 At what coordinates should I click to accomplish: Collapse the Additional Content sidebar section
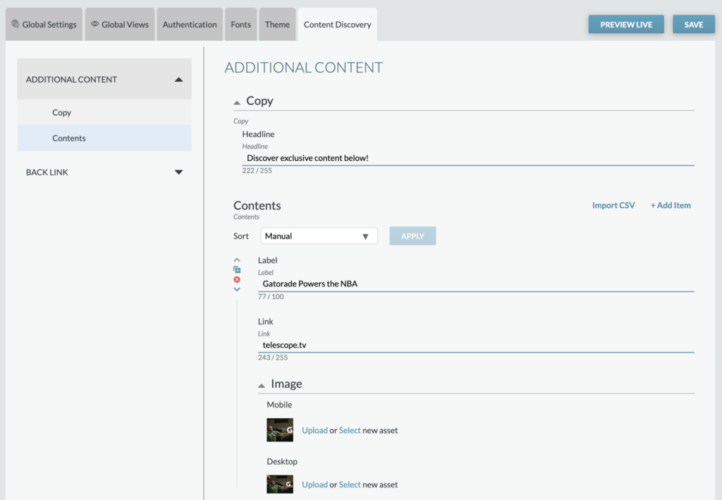click(x=178, y=80)
